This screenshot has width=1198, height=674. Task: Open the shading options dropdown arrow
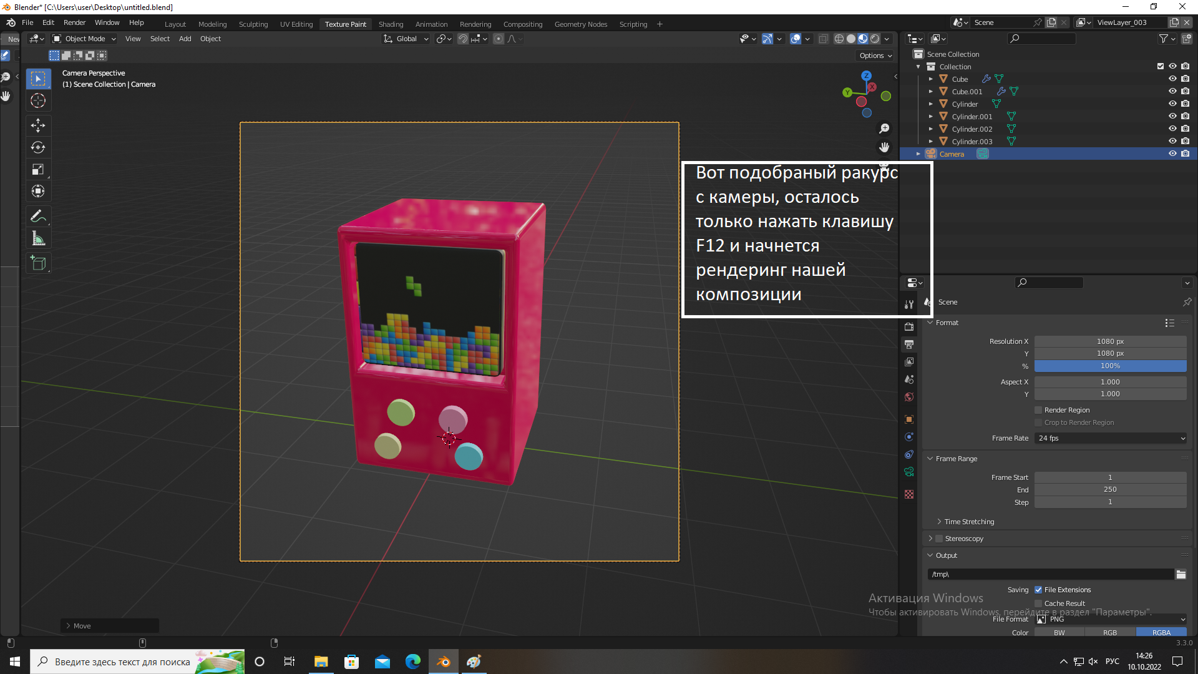887,39
